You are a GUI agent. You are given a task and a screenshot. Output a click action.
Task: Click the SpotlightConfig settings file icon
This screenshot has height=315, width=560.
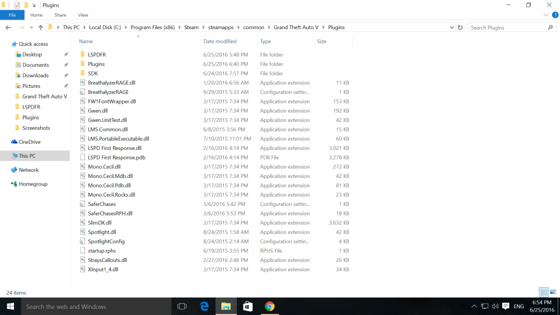click(82, 241)
